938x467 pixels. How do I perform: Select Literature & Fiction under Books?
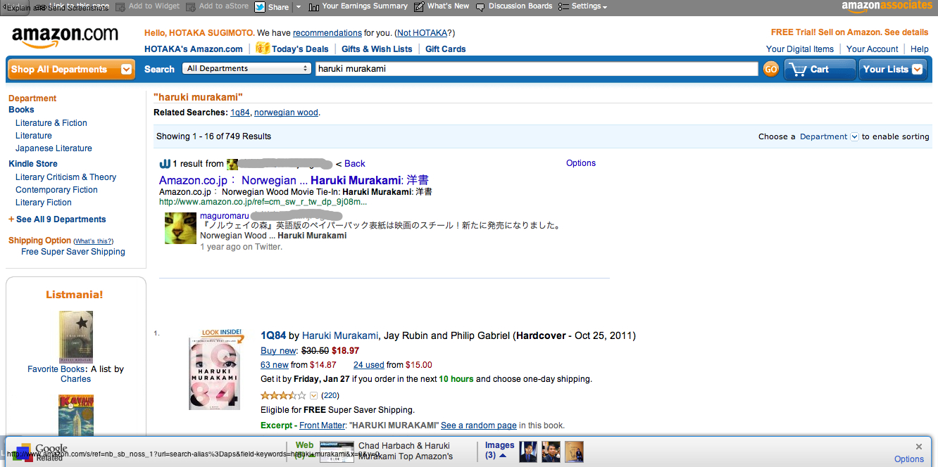pyautogui.click(x=51, y=123)
